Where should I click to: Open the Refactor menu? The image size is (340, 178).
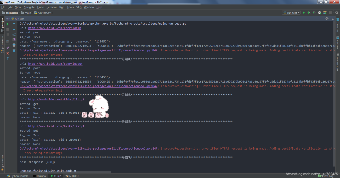(52, 7)
